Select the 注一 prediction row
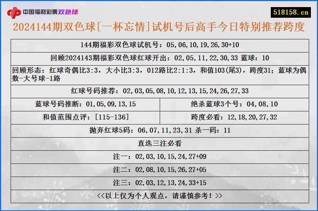 pos(159,155)
